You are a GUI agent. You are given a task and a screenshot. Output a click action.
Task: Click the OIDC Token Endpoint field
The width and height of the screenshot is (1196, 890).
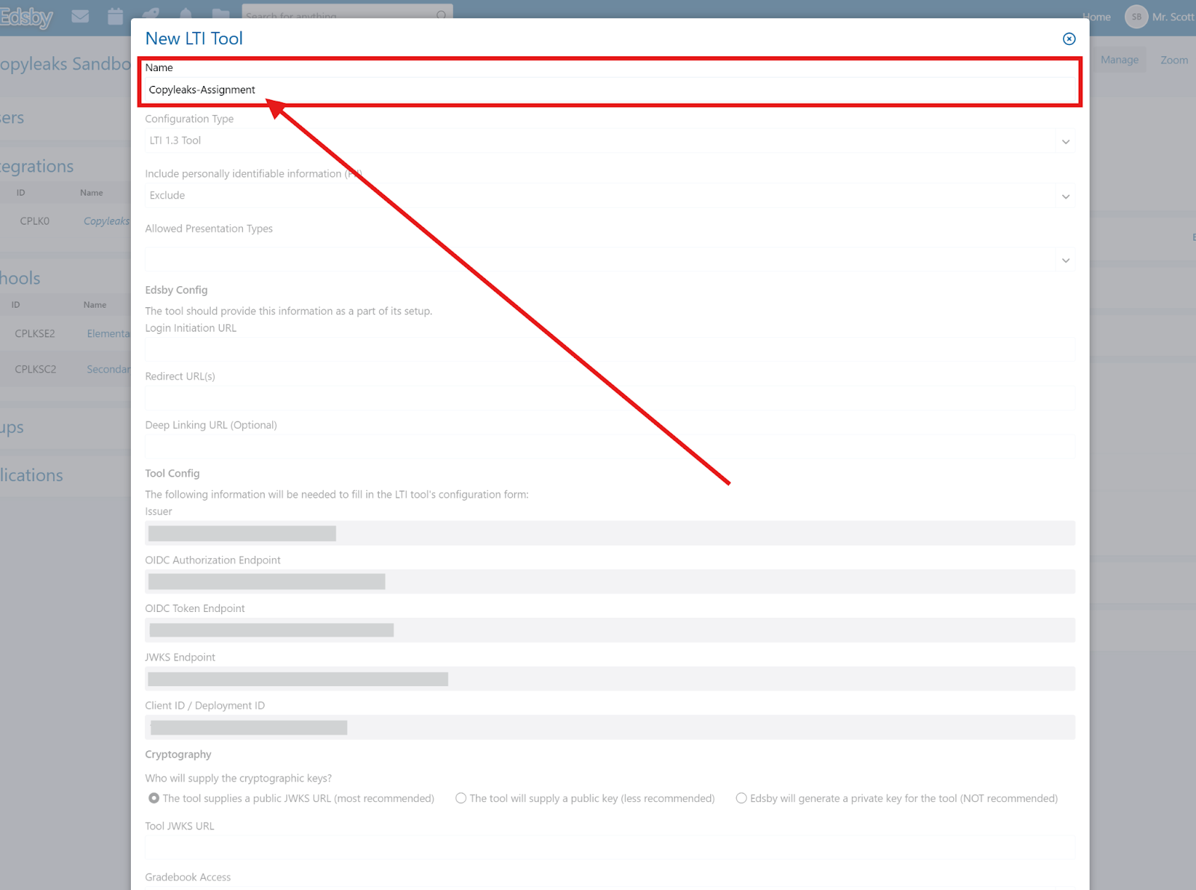tap(610, 630)
